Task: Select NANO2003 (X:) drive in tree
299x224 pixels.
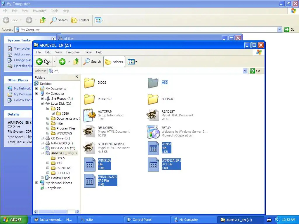Action: 62,143
